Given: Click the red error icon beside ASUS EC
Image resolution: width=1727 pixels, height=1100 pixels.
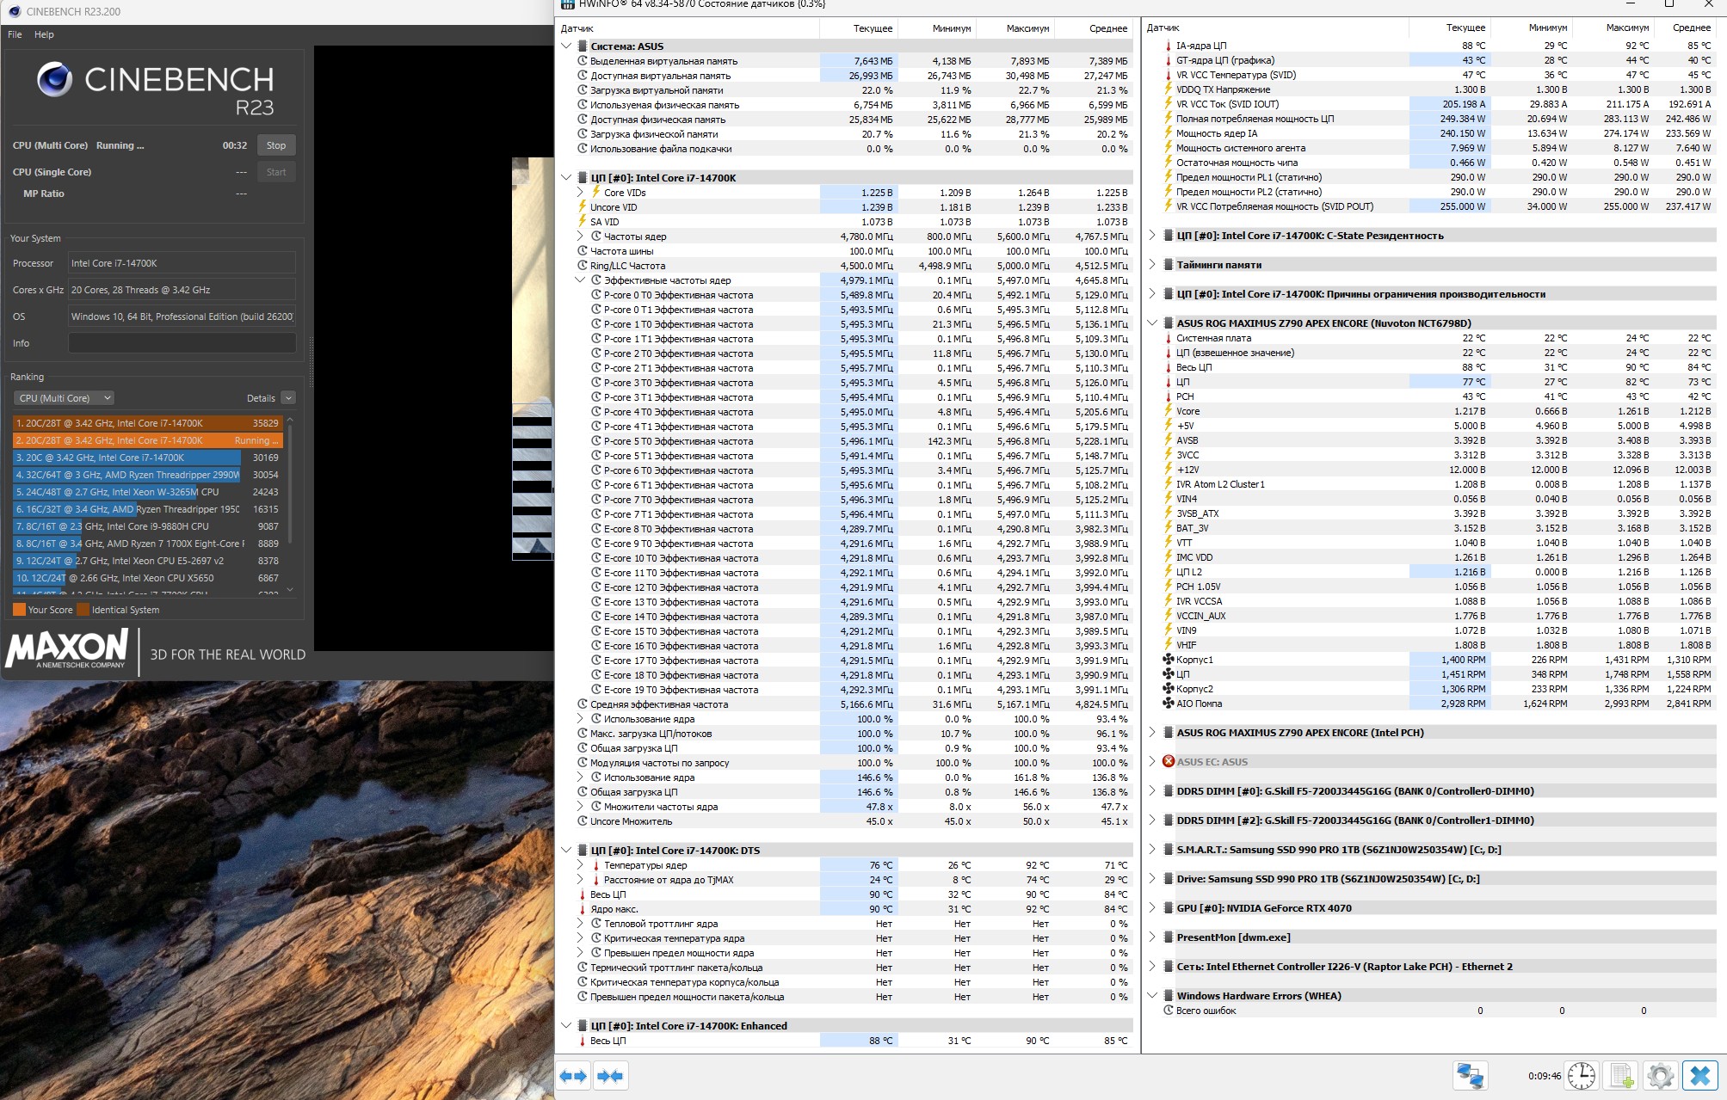Looking at the screenshot, I should [1168, 761].
